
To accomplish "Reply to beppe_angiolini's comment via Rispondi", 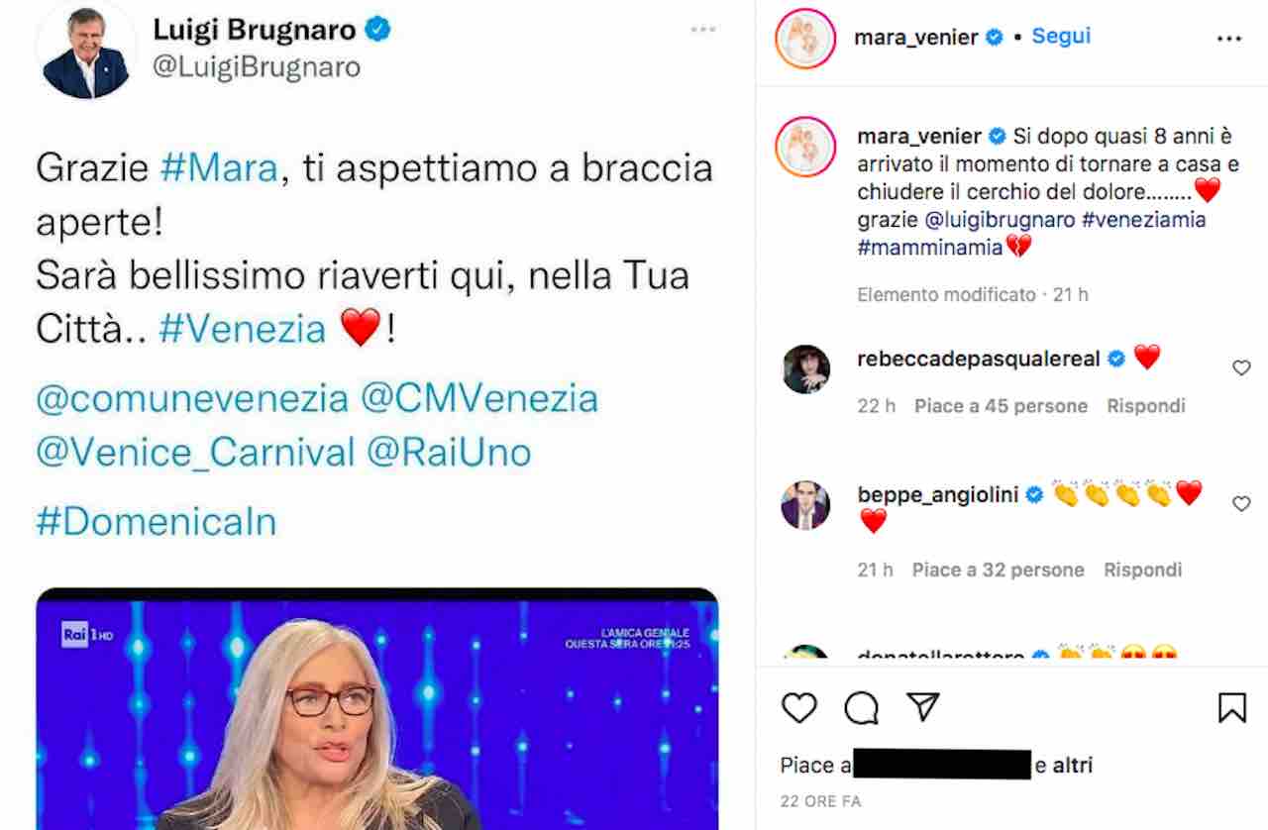I will [x=1143, y=570].
